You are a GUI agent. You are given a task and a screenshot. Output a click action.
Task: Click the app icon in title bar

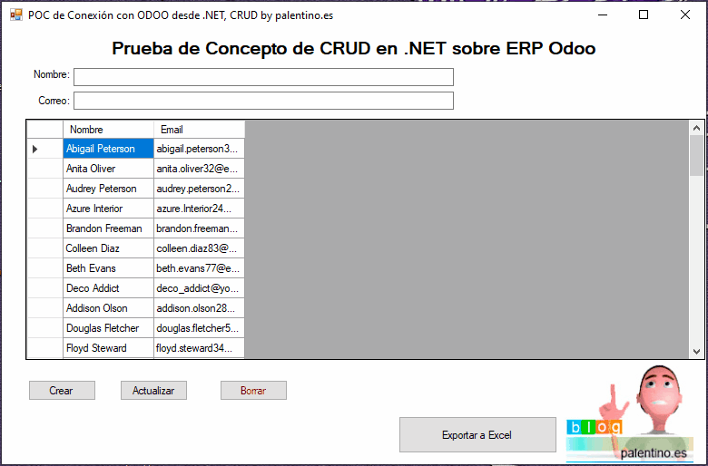pyautogui.click(x=15, y=15)
